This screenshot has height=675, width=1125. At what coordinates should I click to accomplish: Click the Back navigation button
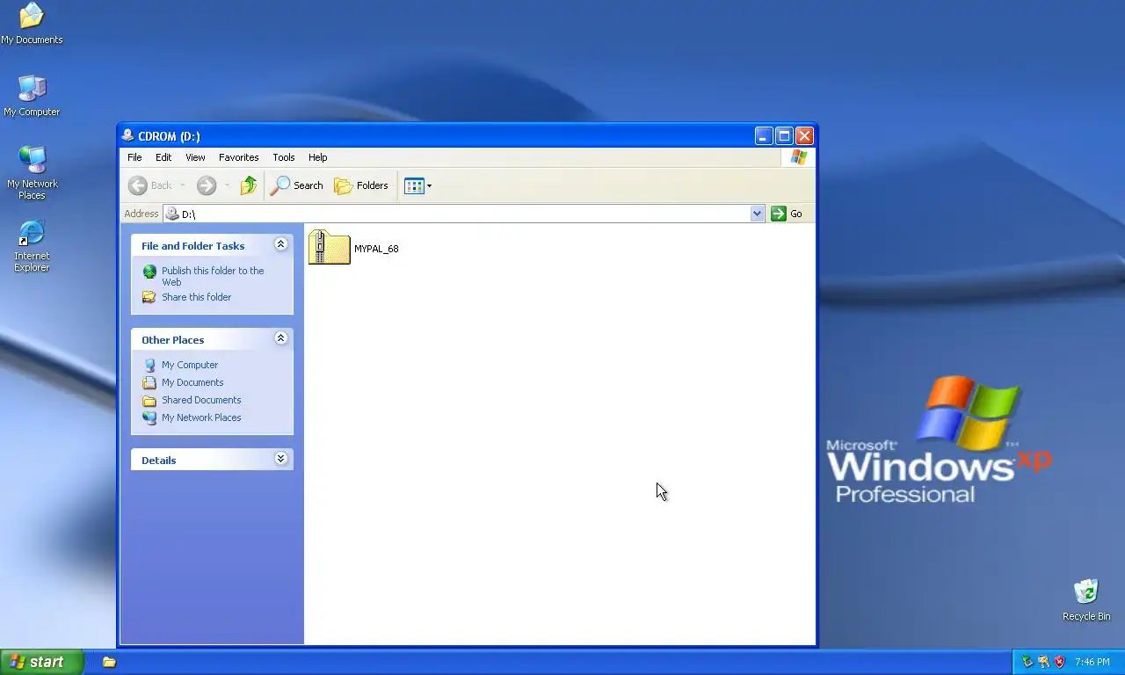tap(150, 185)
